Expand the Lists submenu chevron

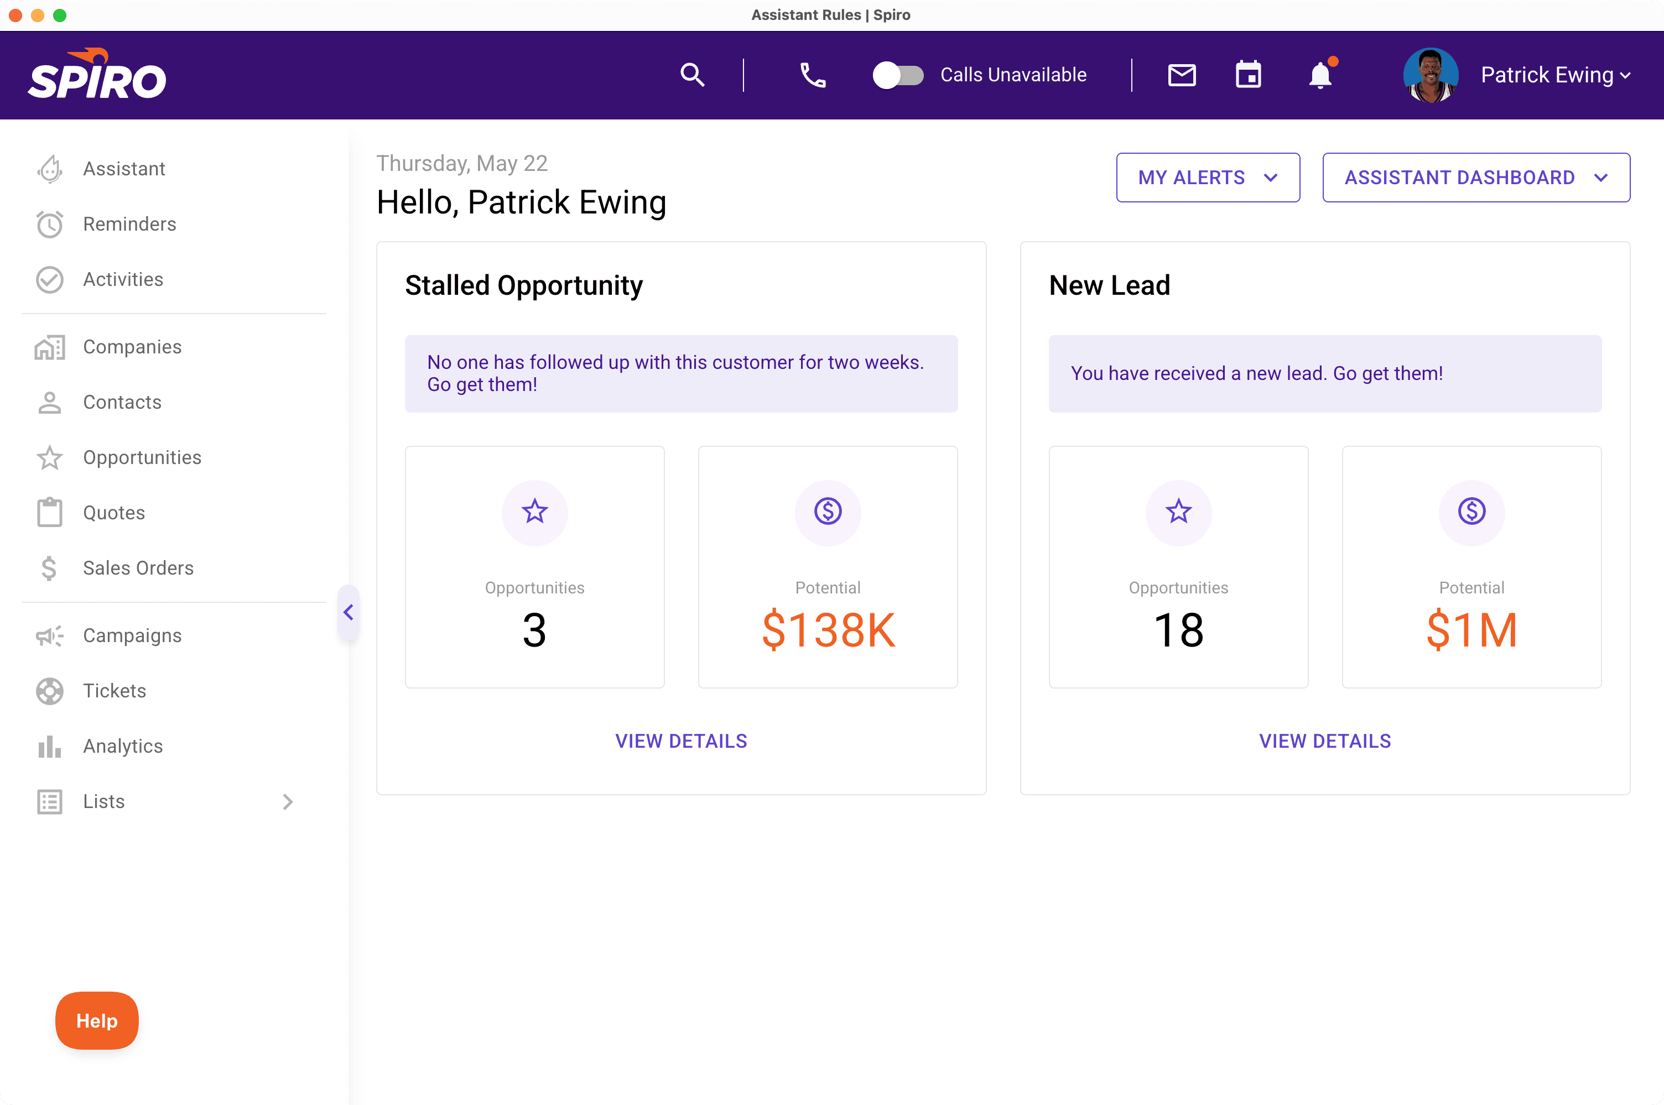click(288, 802)
